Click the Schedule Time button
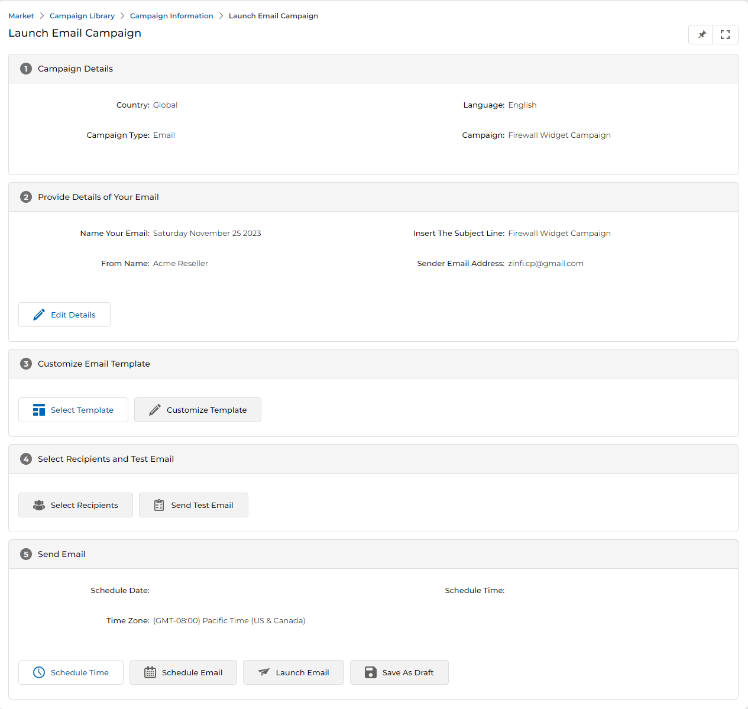This screenshot has width=748, height=709. 71,672
